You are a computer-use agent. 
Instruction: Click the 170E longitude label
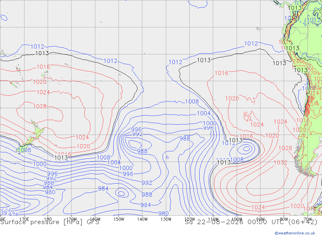pyautogui.click(x=24, y=219)
